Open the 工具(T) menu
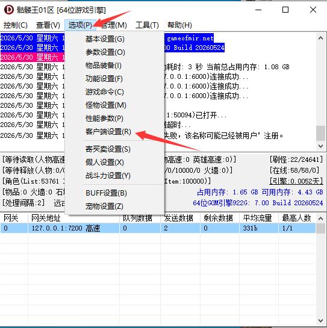This screenshot has height=328, width=327. coord(147,25)
